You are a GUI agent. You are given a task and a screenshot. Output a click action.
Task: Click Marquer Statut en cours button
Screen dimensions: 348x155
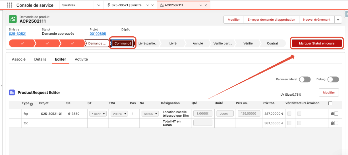(317, 43)
